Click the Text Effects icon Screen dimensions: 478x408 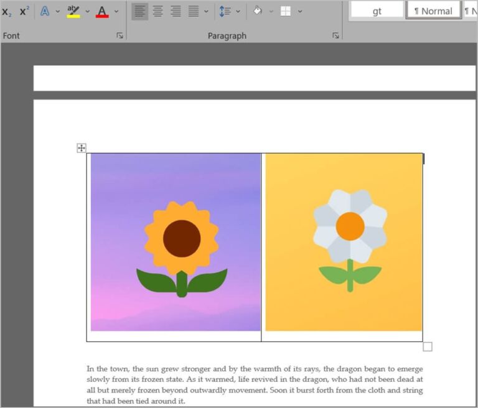pos(45,11)
